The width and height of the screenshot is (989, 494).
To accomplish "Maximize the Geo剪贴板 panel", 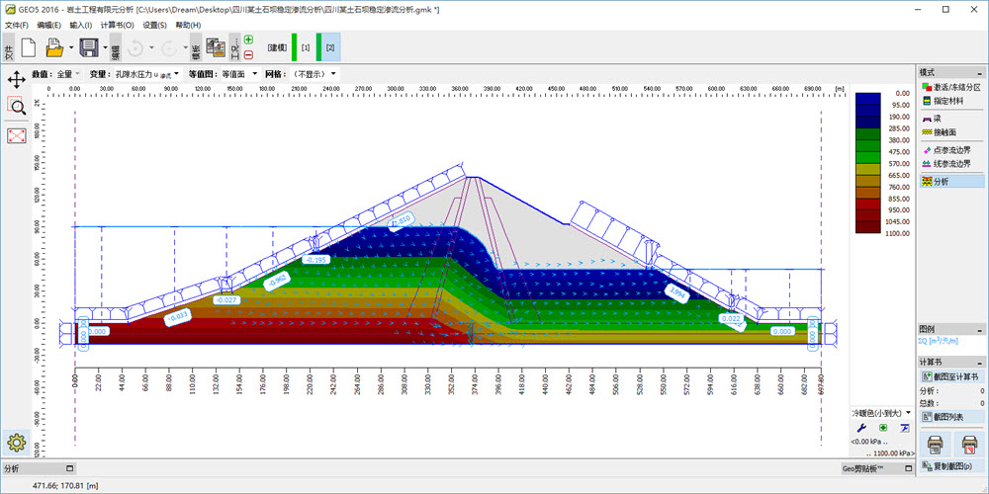I will [x=908, y=468].
